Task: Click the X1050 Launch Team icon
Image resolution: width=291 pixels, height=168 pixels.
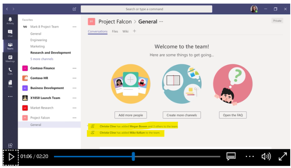Action: coord(25,98)
